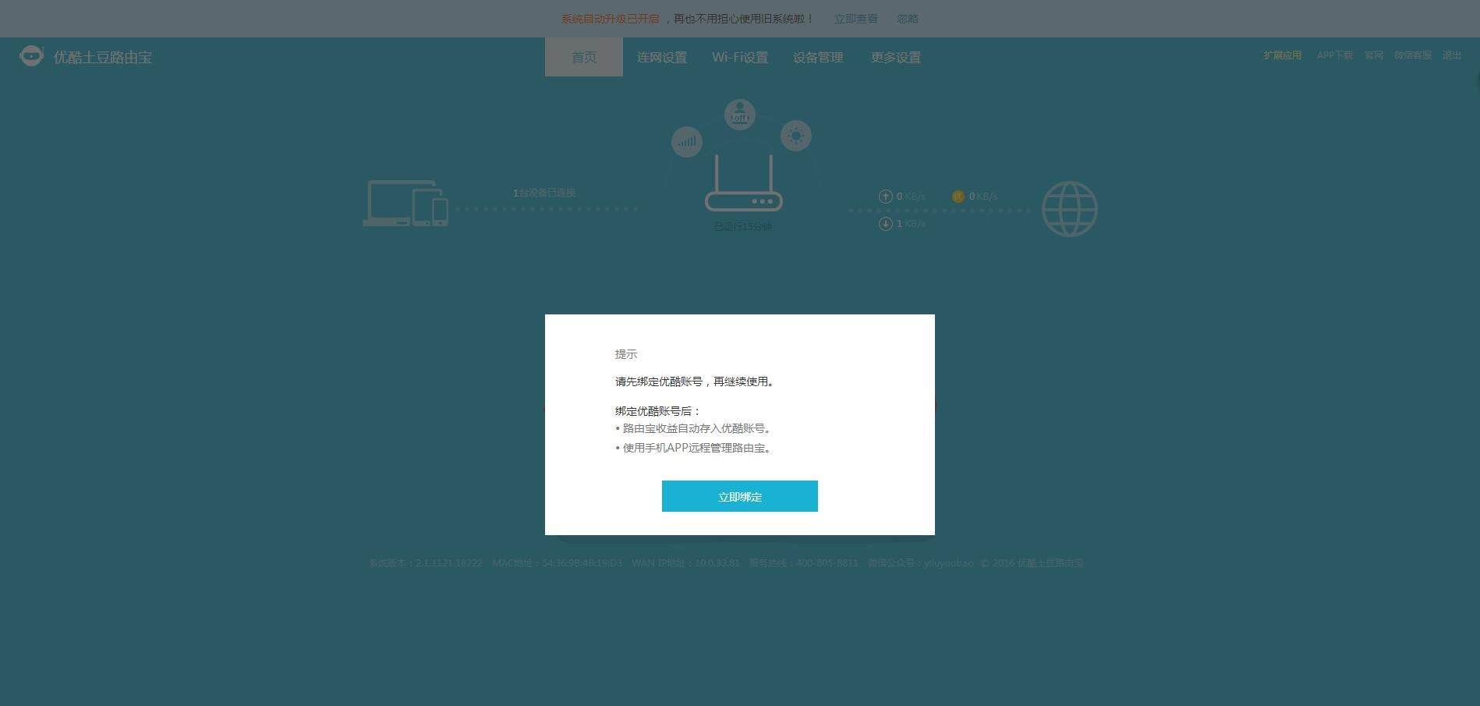Open the 更多设置 tab

pyautogui.click(x=895, y=57)
